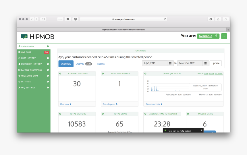The height and width of the screenshot is (155, 247).
Task: Open calendar picker for start date
Action: [170, 63]
